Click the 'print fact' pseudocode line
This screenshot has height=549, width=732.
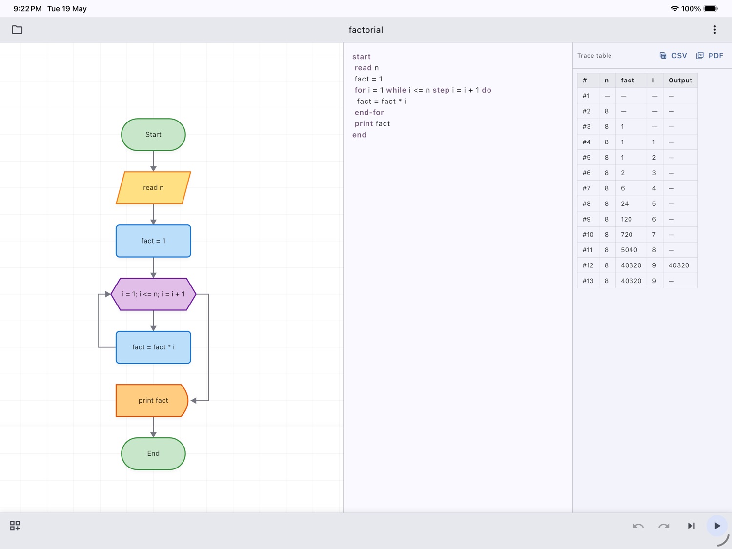click(x=372, y=124)
